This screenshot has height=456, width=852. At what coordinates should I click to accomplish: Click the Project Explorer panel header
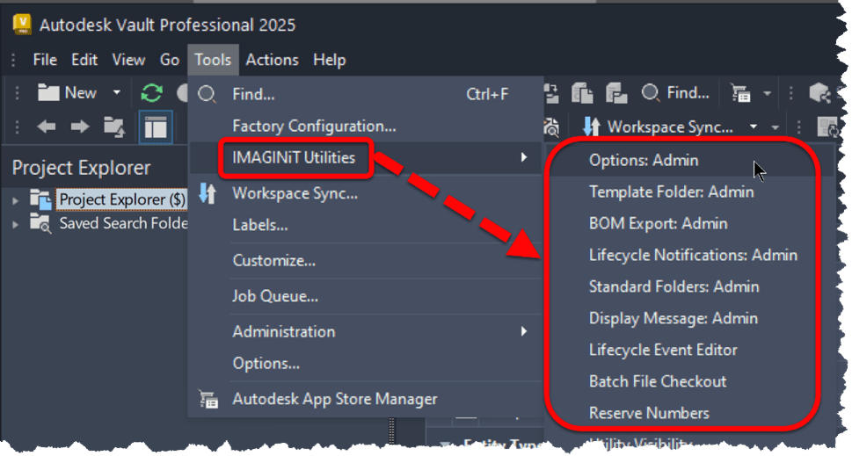81,168
